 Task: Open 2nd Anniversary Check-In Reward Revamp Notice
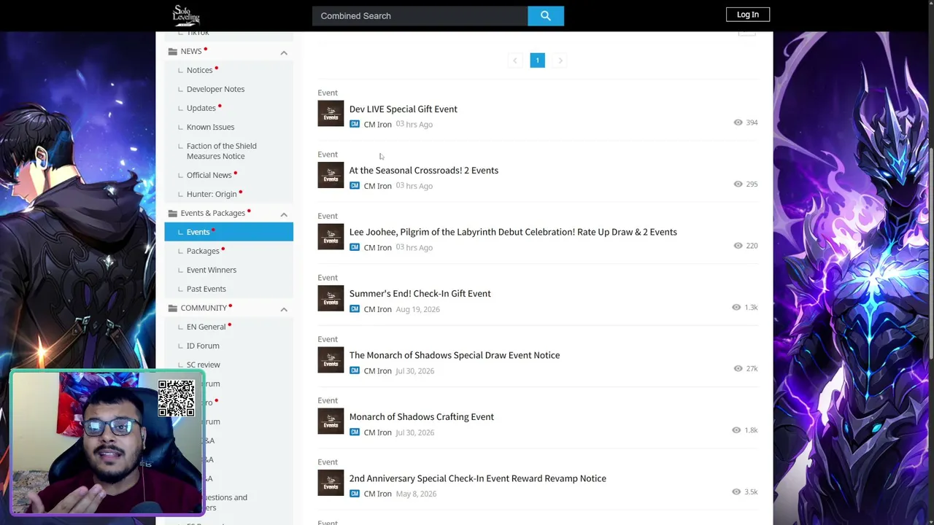[x=478, y=478]
